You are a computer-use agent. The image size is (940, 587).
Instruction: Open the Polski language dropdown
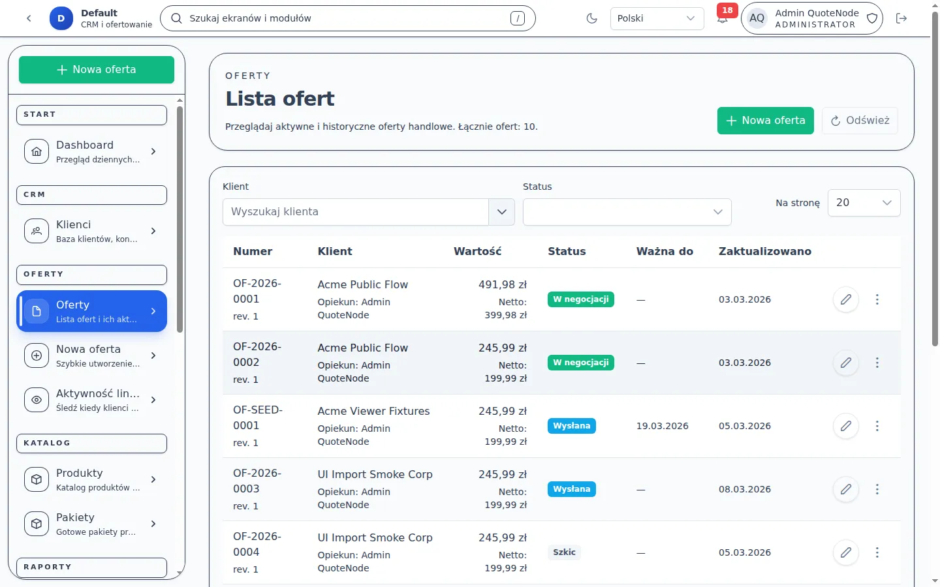coord(656,18)
